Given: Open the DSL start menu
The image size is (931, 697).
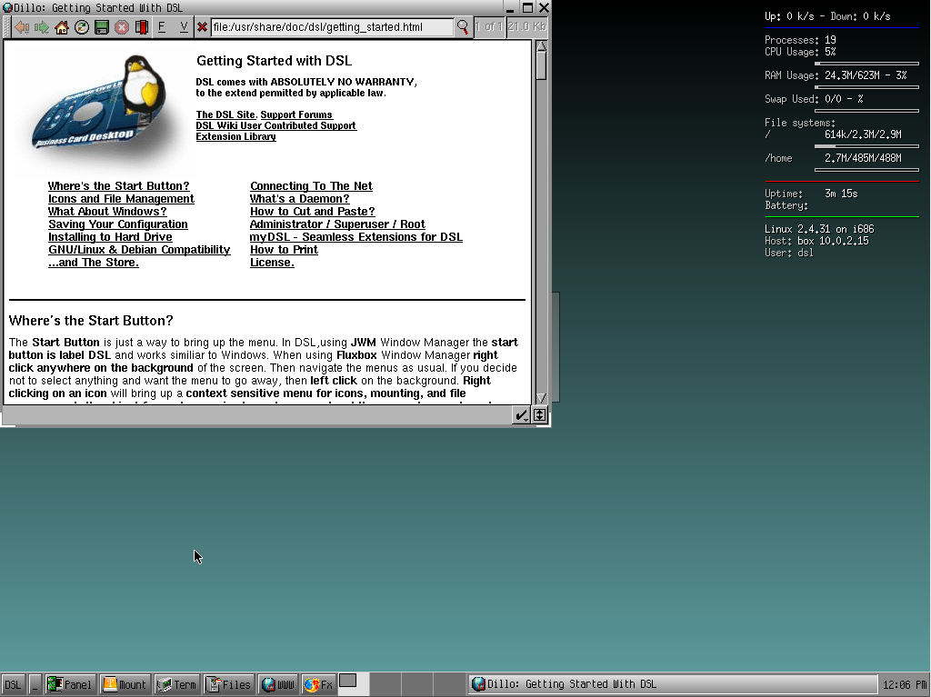Looking at the screenshot, I should tap(12, 683).
